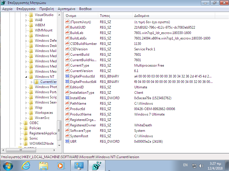Click the InstallDate DWORD icon
Screen dimensions: 229x171
(x=67, y=98)
